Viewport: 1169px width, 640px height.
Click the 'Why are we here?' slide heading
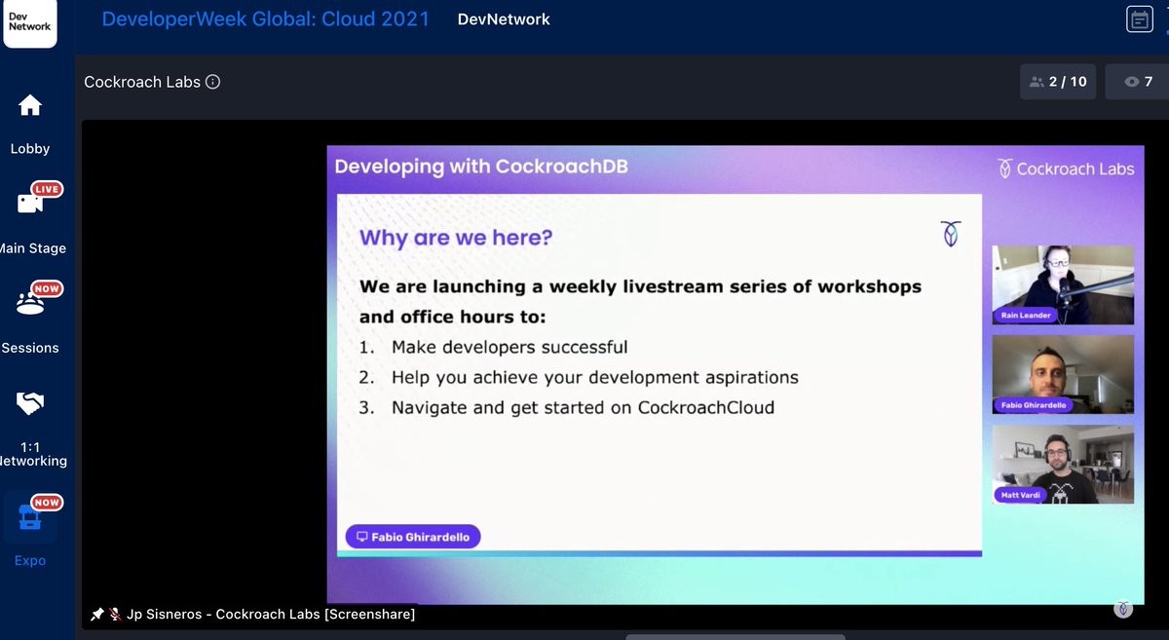click(x=456, y=237)
